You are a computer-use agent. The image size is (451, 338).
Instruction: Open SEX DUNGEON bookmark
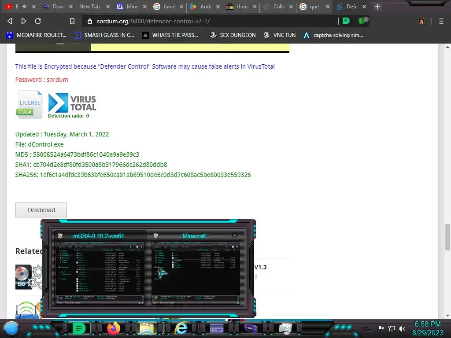(233, 35)
